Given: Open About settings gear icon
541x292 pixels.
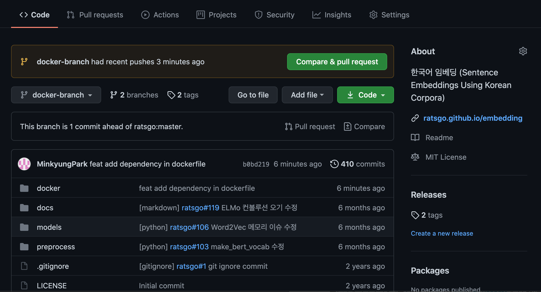Looking at the screenshot, I should 523,51.
